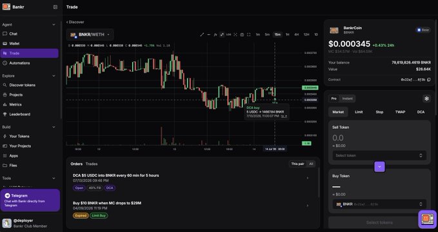The image size is (438, 232).
Task: Click the @deployer profile avatar
Action: click(x=7, y=224)
